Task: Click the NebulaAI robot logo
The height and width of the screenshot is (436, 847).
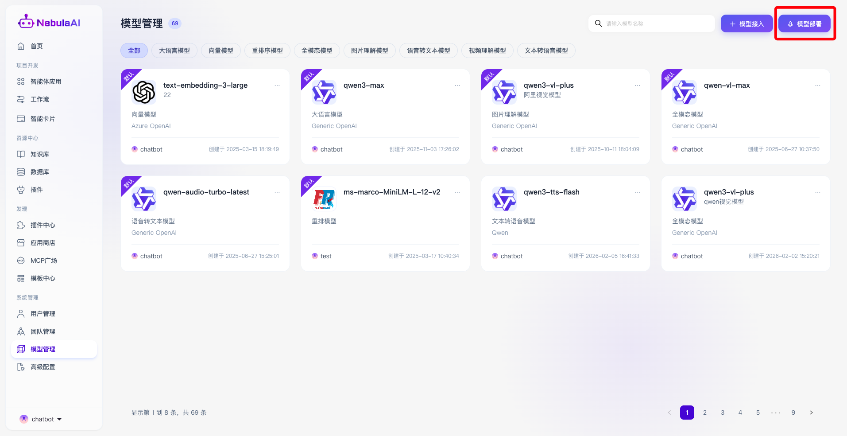Action: [x=26, y=22]
